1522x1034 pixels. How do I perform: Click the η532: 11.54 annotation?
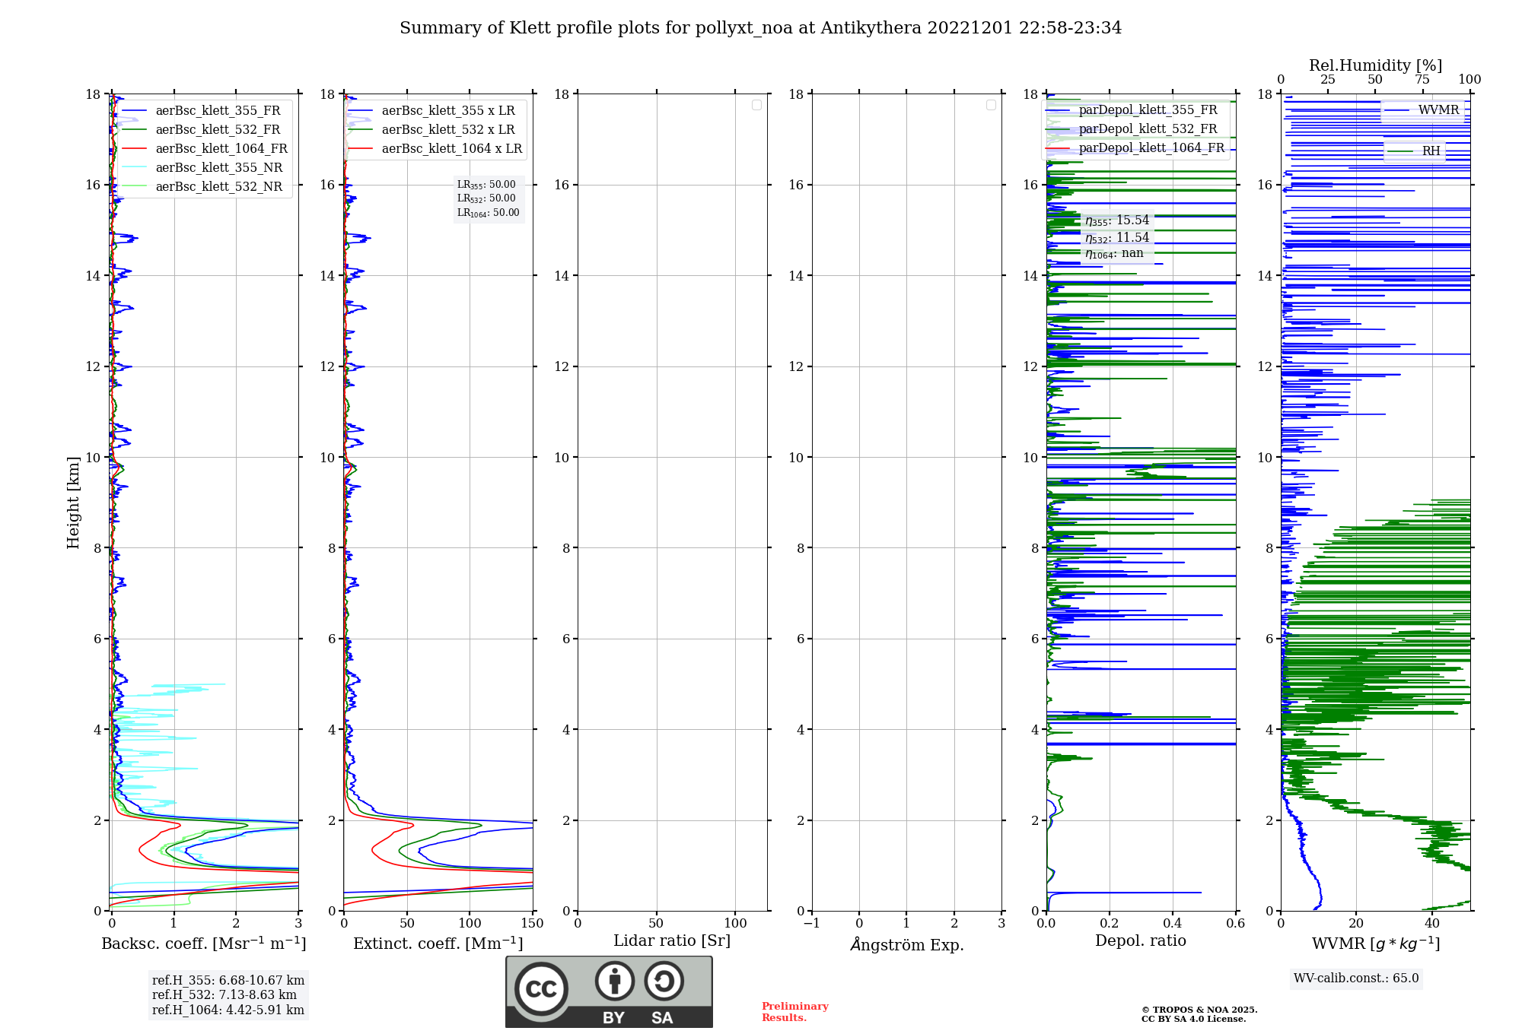click(x=1117, y=238)
